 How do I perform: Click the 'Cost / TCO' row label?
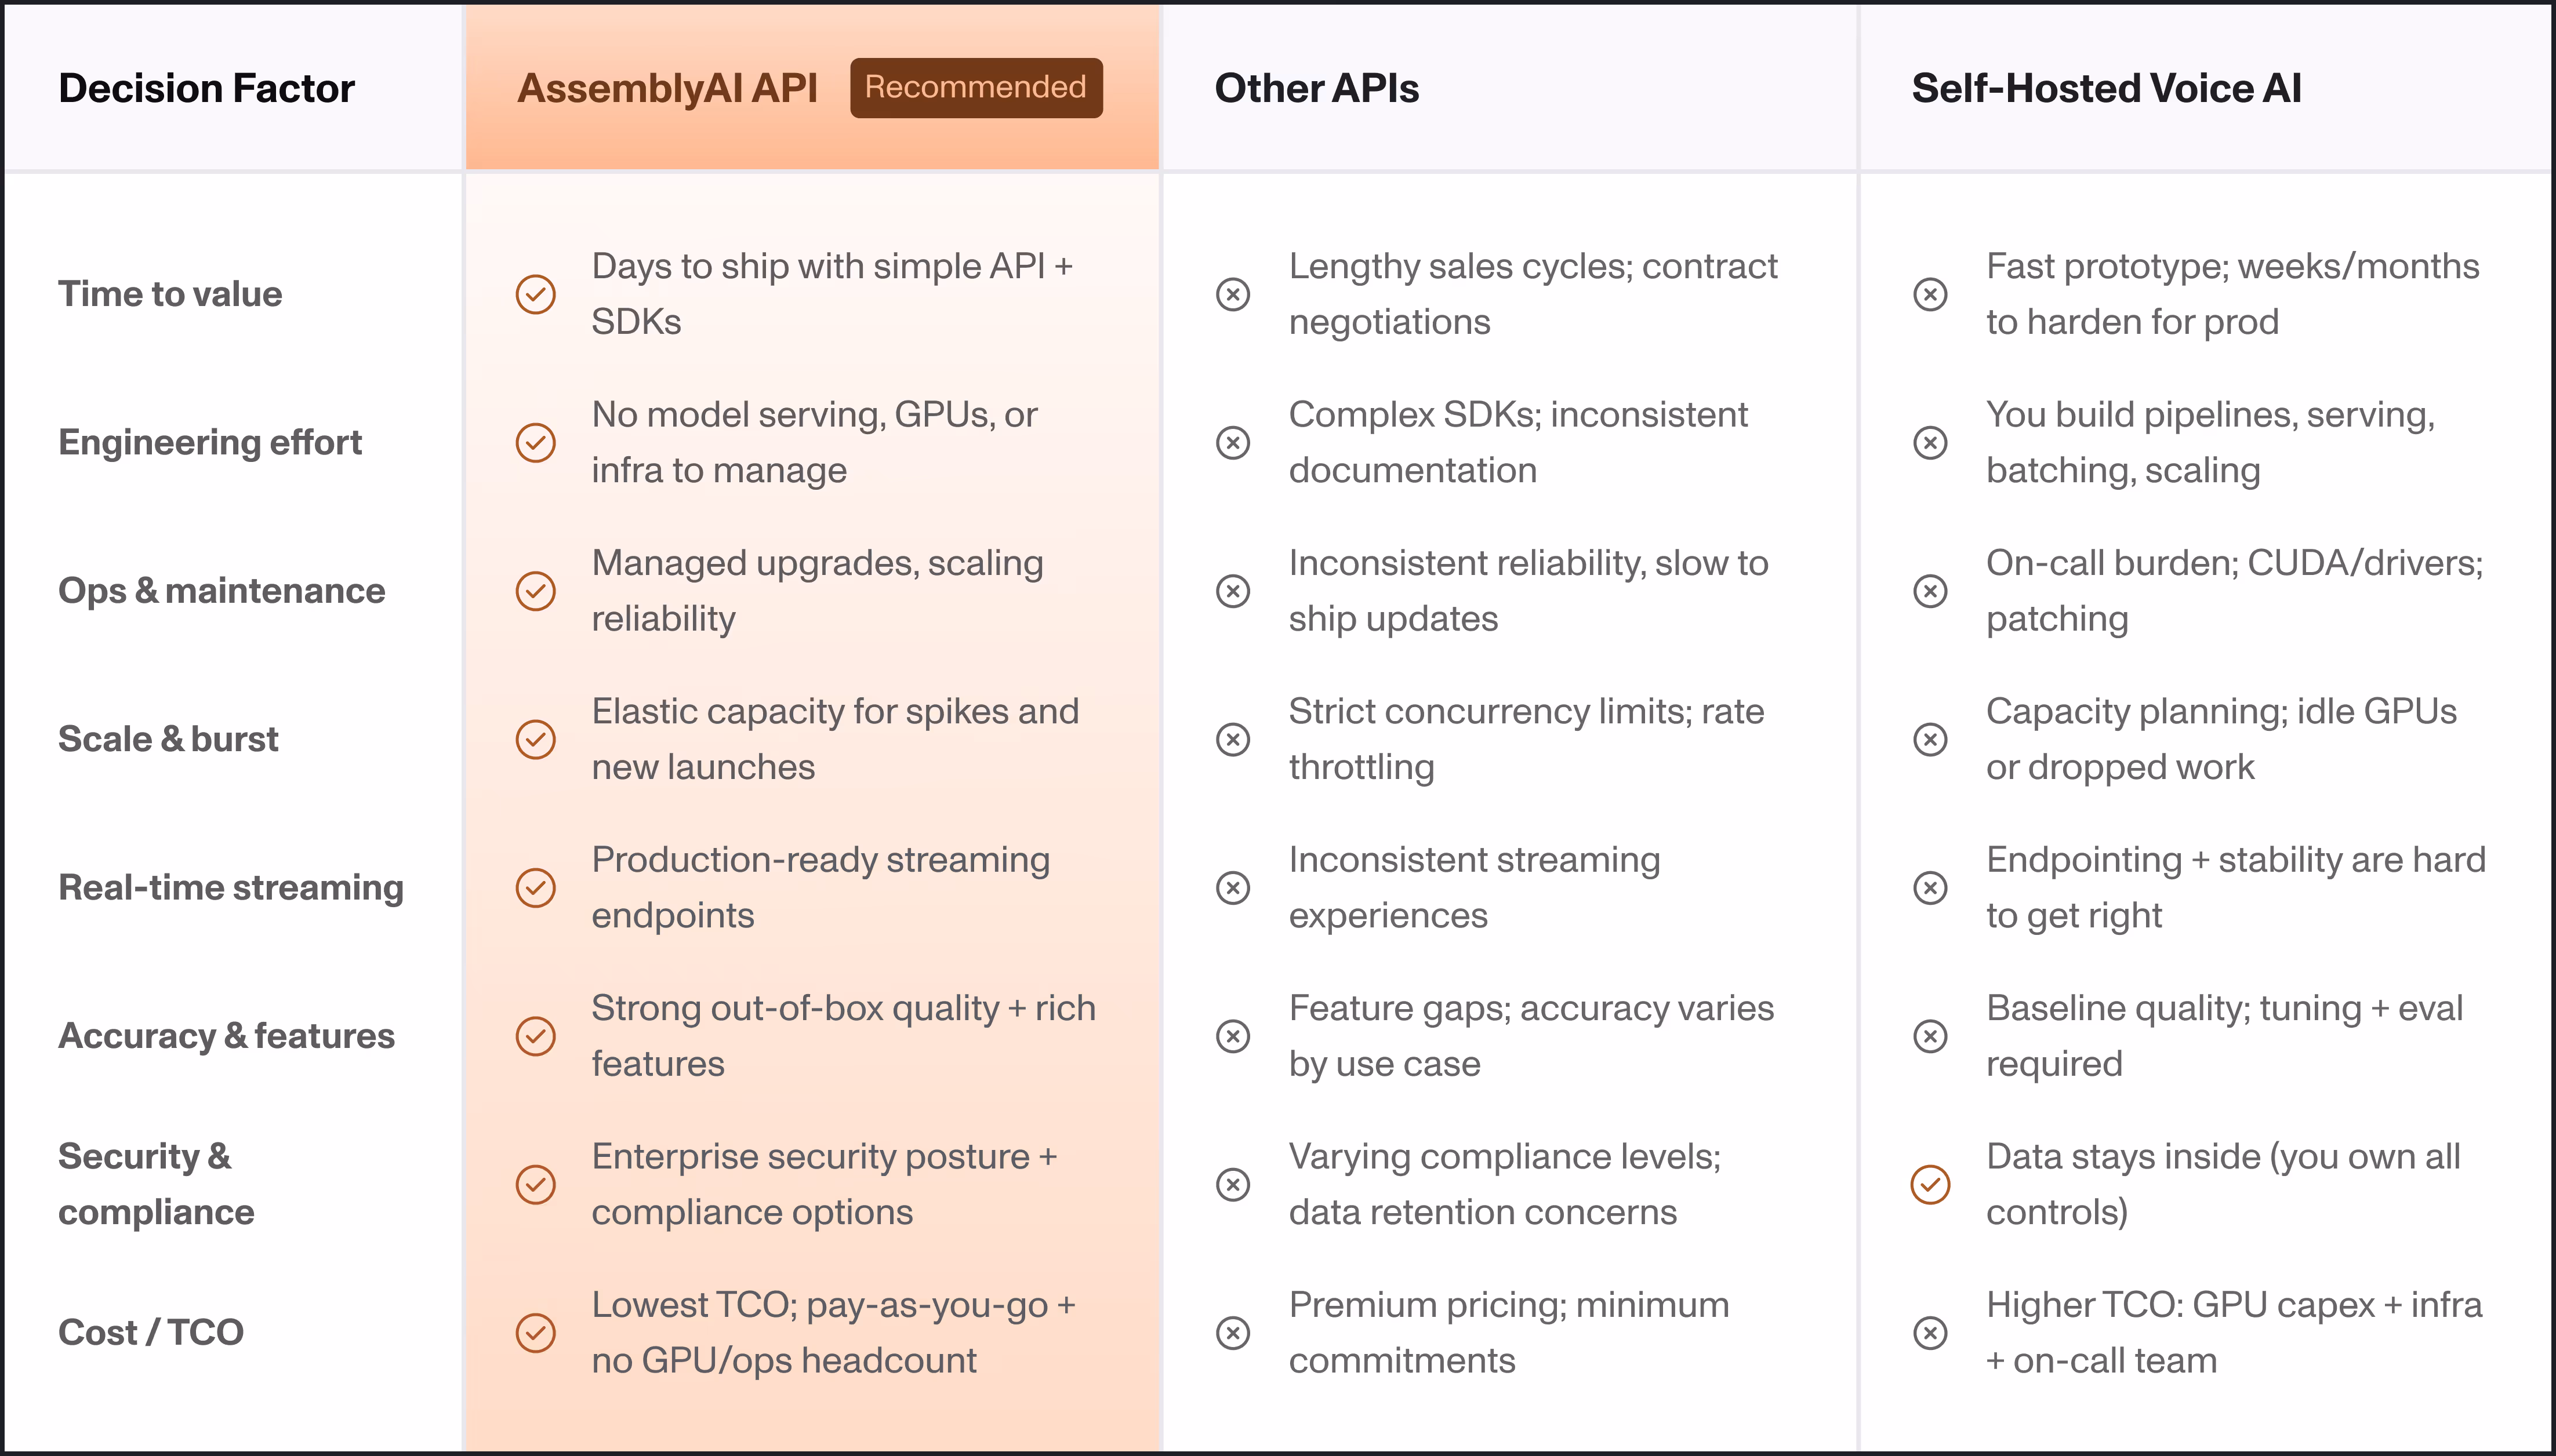[151, 1332]
